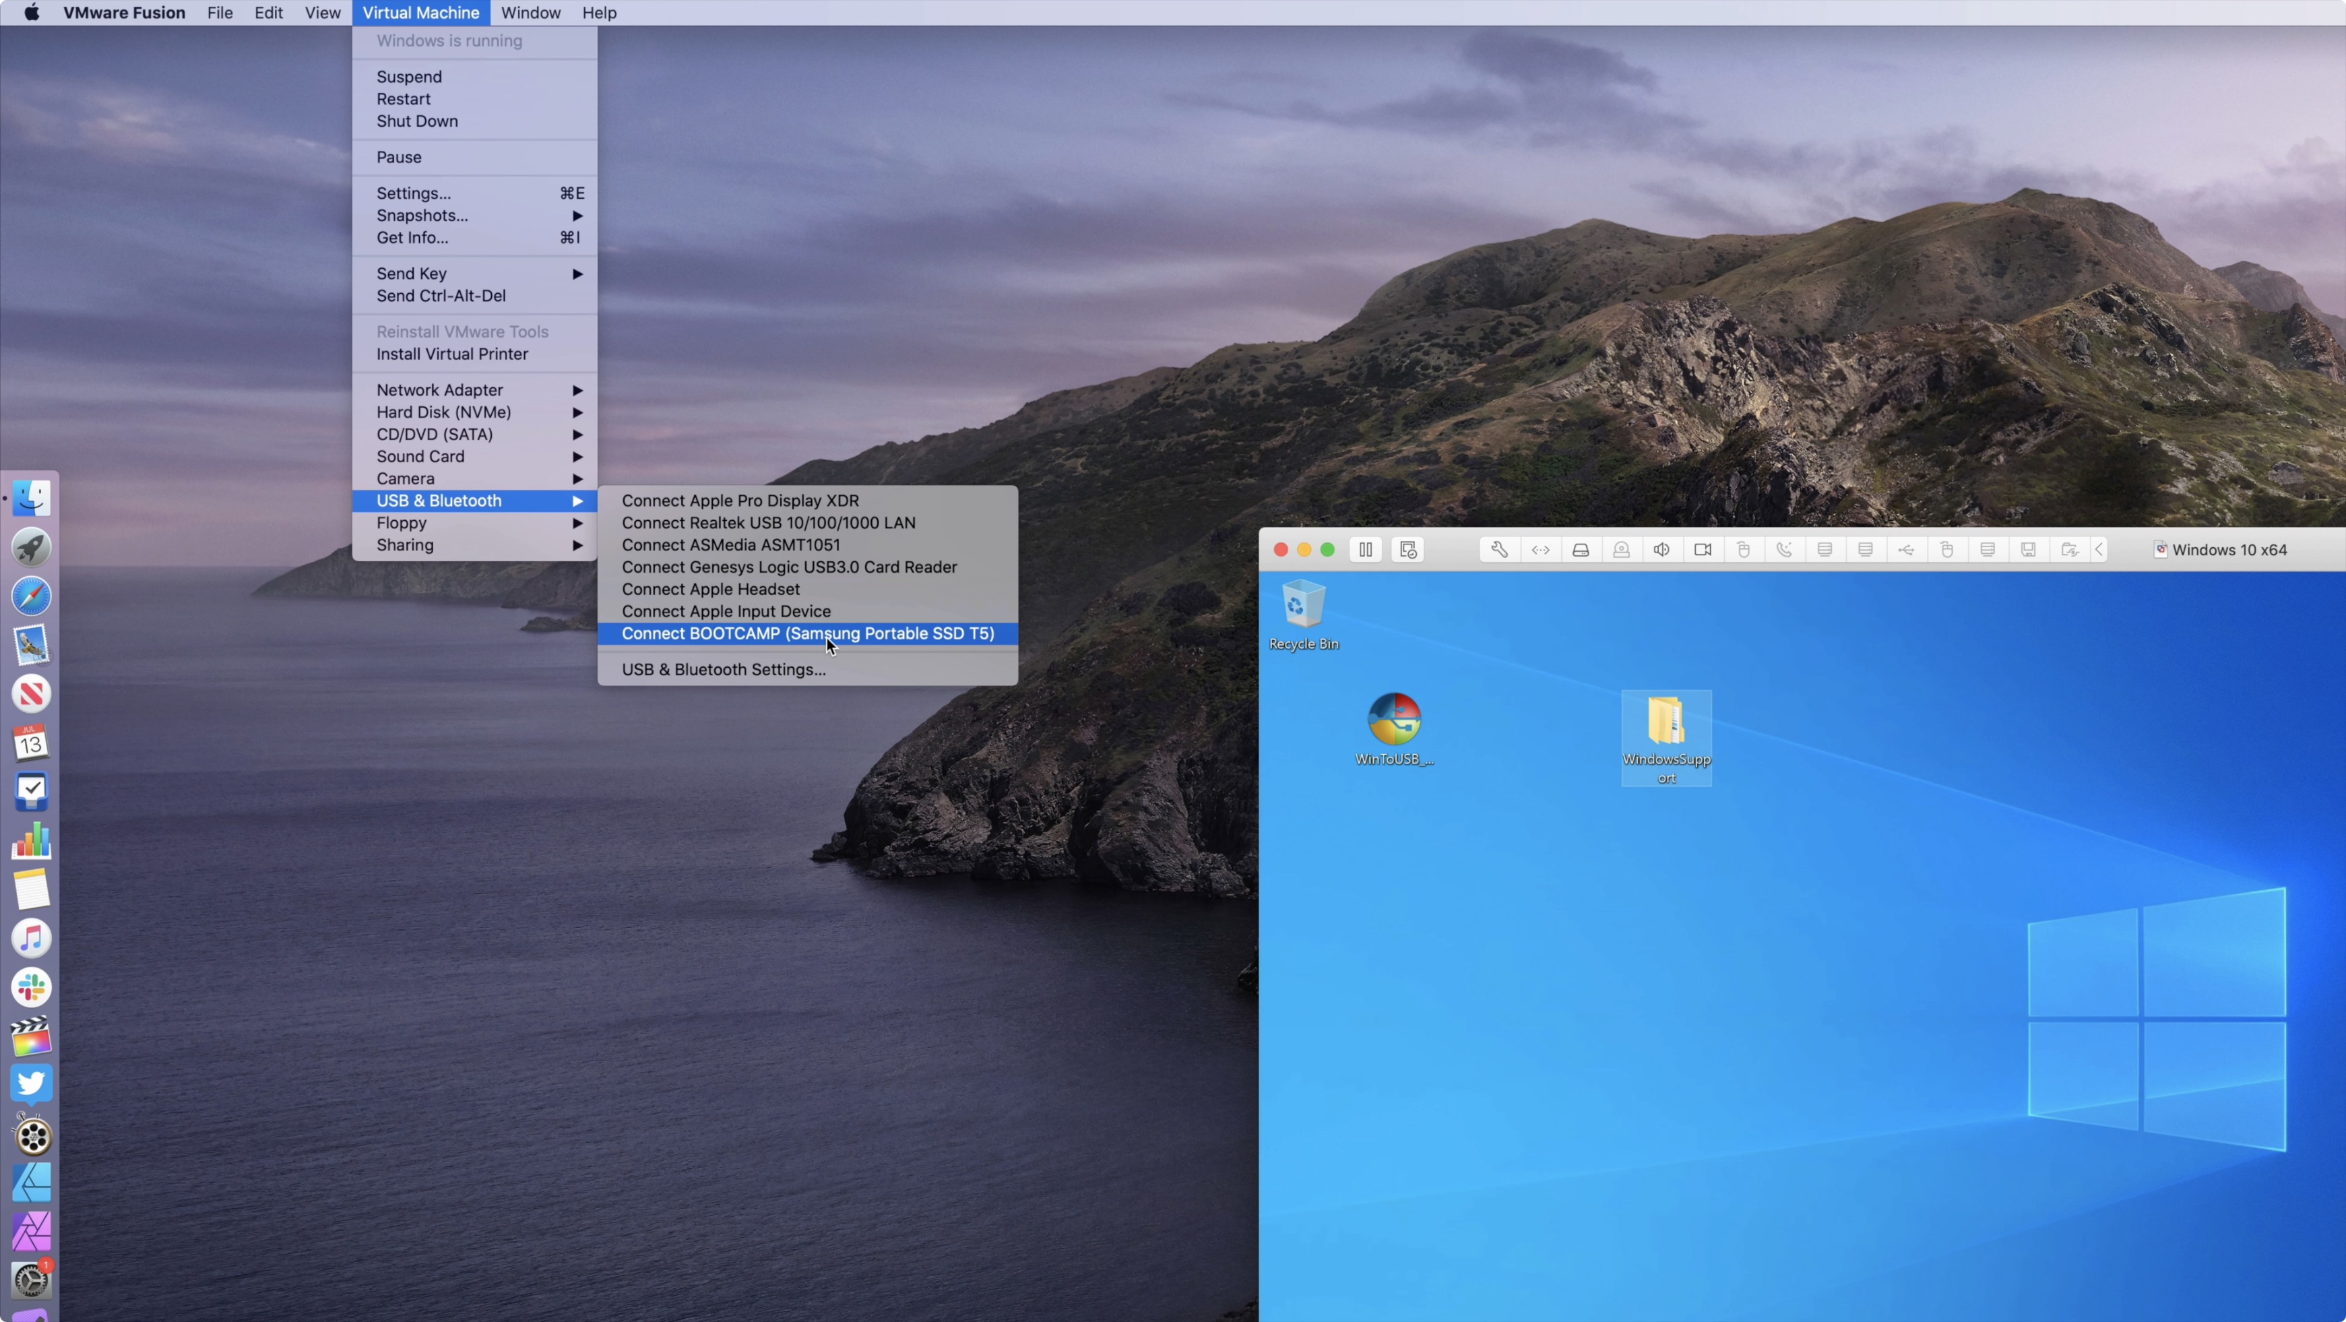This screenshot has width=2346, height=1322.
Task: Open the Window menu in menu bar
Action: 530,13
